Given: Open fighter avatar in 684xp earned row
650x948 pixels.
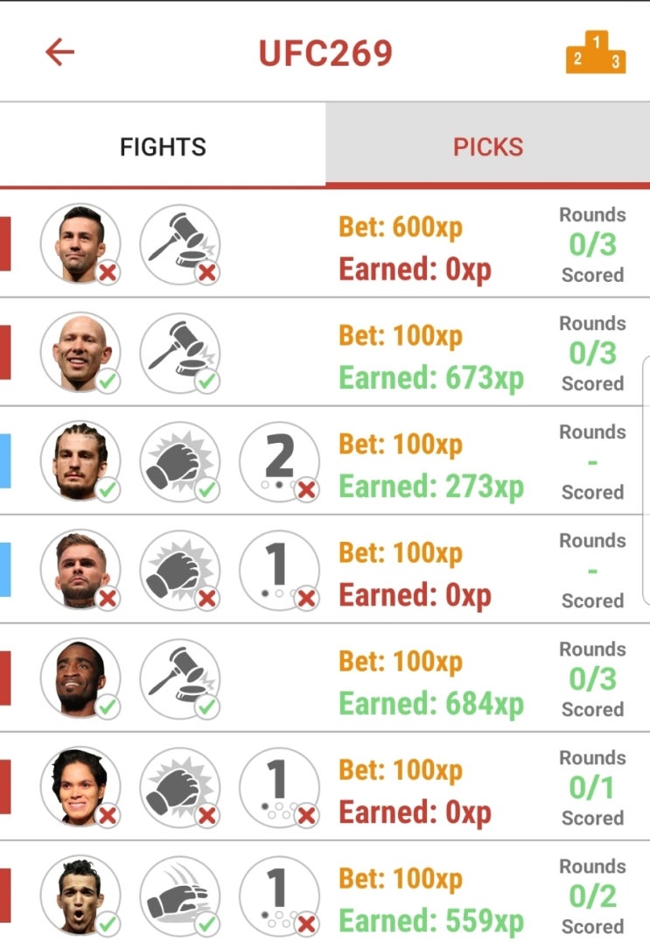Looking at the screenshot, I should (80, 678).
